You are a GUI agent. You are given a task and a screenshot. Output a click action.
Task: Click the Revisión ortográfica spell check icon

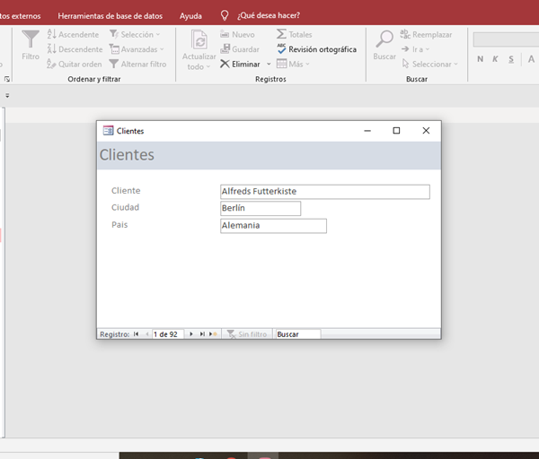[282, 49]
